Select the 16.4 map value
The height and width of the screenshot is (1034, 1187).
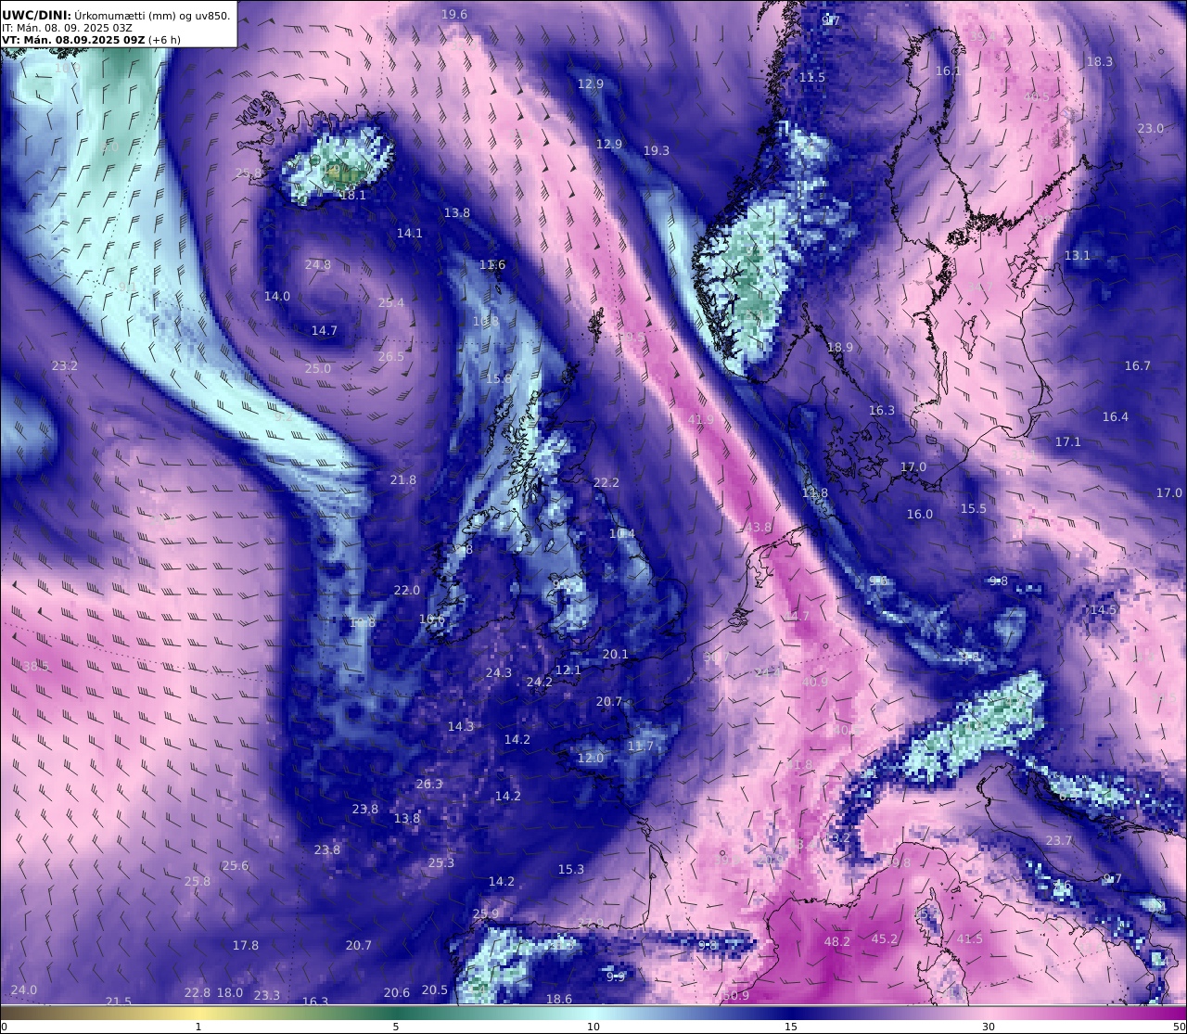1115,416
